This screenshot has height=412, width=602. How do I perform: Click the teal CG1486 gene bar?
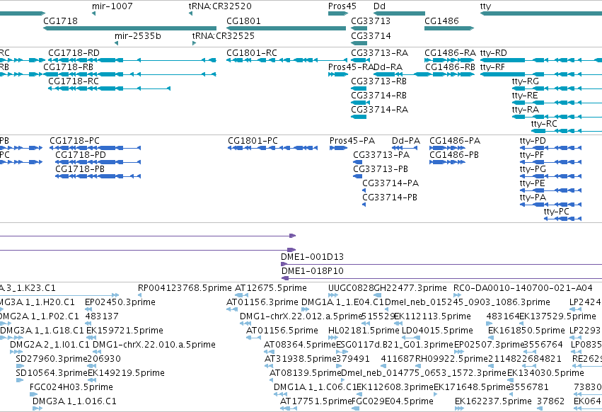[449, 28]
